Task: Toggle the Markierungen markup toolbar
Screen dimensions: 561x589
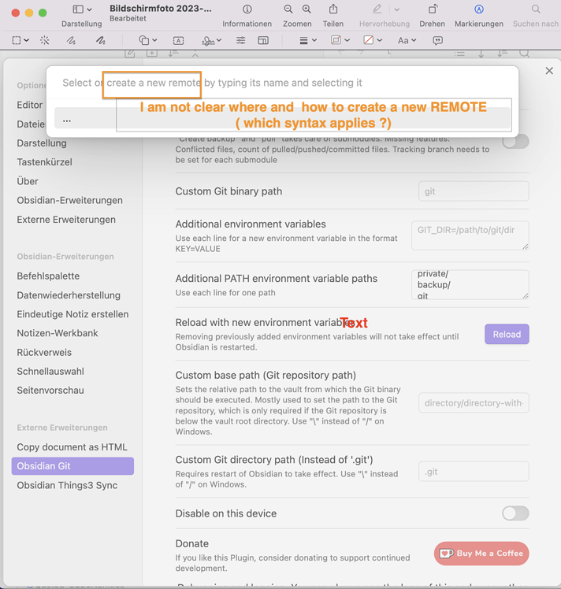Action: click(479, 9)
